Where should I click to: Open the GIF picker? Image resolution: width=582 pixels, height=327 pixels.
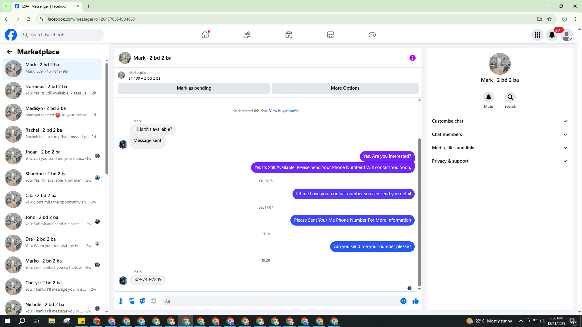pos(153,301)
